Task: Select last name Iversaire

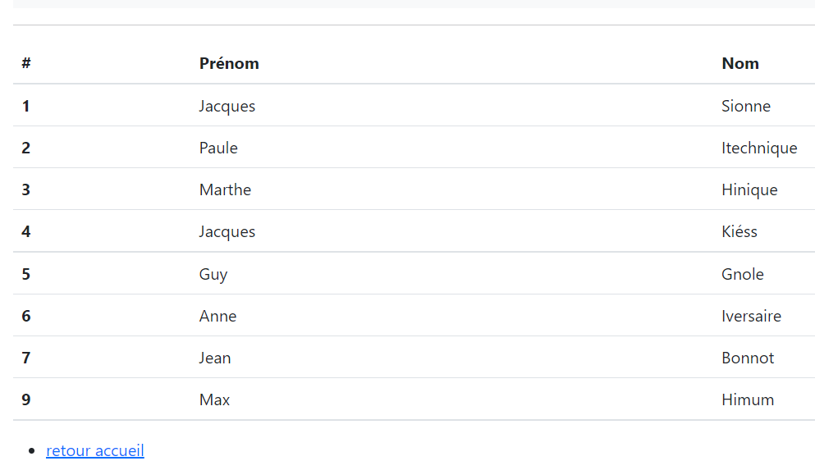Action: point(751,316)
